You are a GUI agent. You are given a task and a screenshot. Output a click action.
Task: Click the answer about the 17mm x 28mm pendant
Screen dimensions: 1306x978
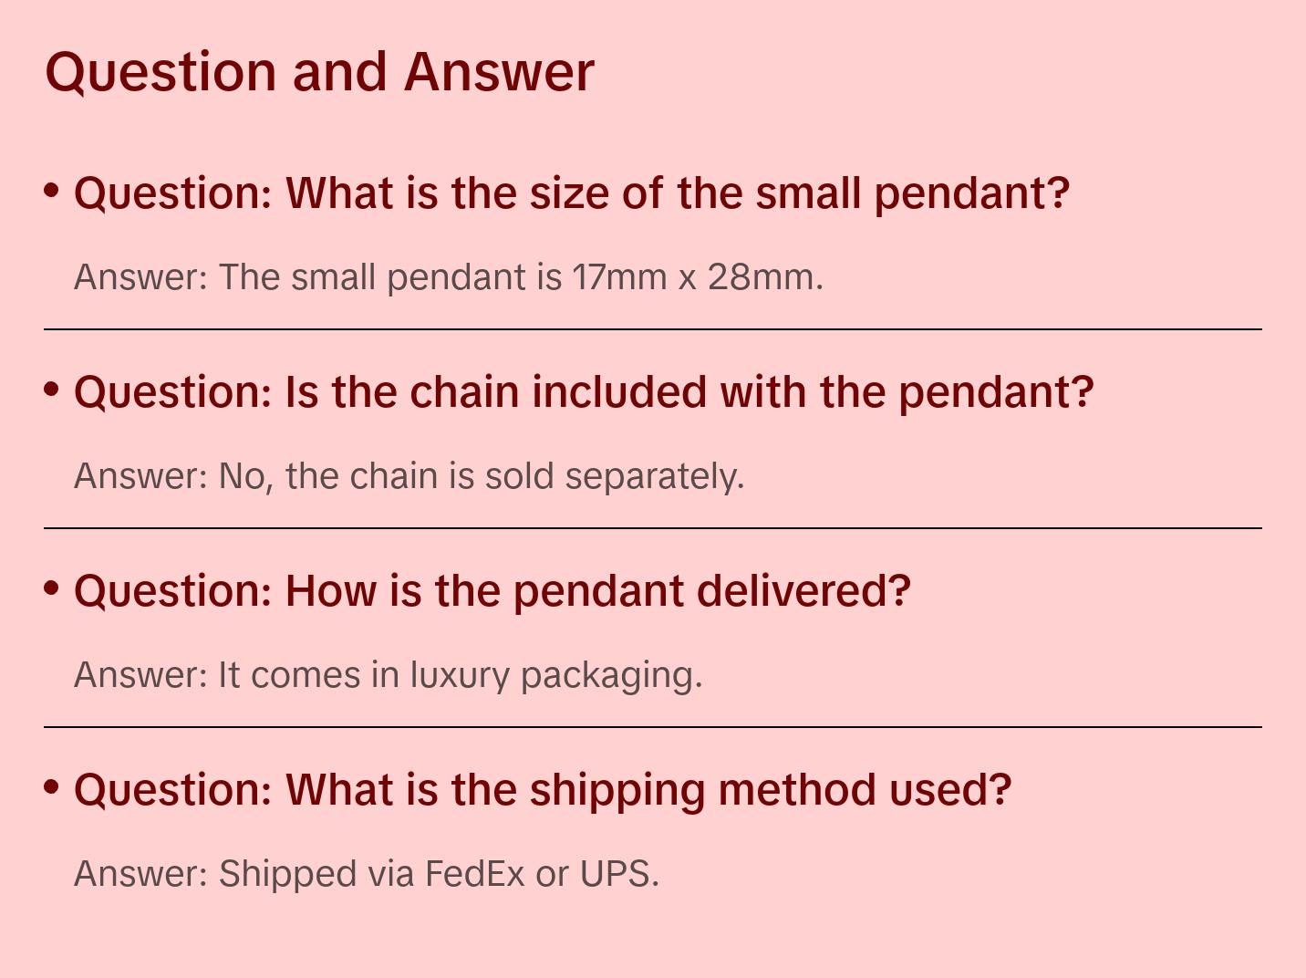(x=448, y=277)
